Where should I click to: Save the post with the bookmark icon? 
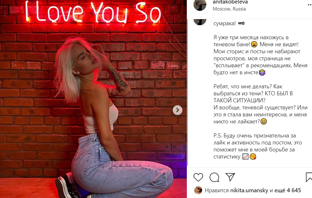pos(309,177)
